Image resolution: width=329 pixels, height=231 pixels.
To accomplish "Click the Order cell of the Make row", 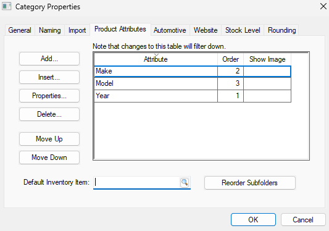I will tap(231, 71).
